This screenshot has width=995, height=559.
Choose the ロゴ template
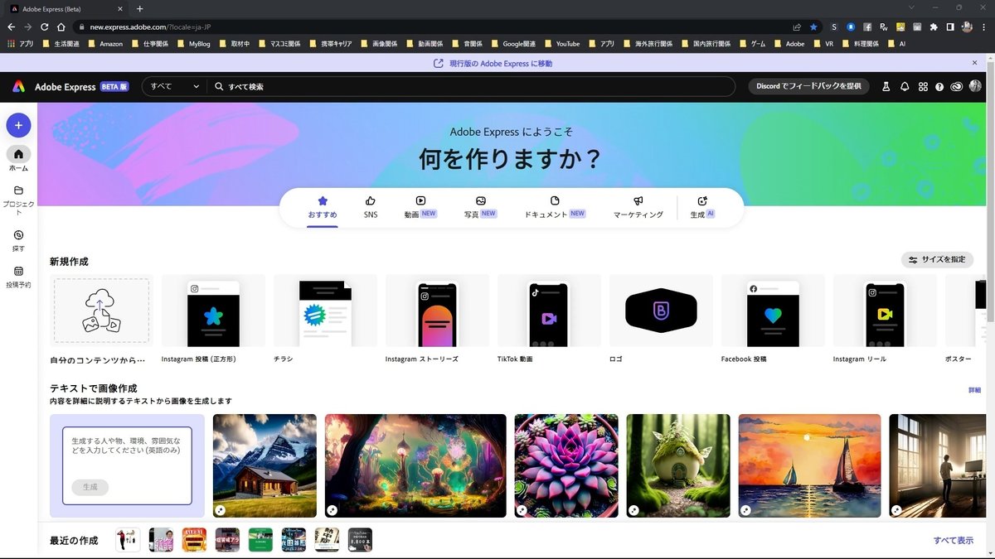coord(661,320)
